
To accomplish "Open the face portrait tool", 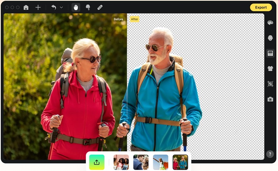I will click(x=270, y=38).
